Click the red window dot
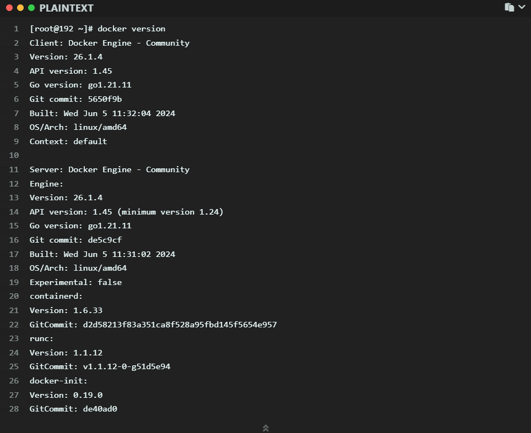Screen dimensions: 531x433 tap(9, 8)
